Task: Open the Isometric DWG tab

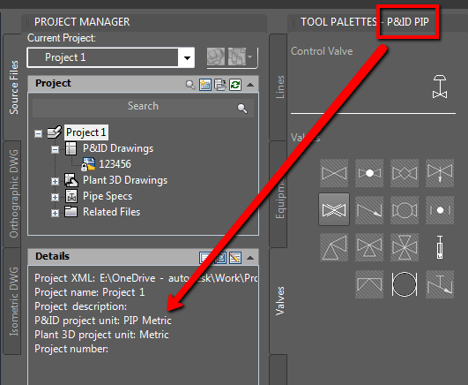Action: (12, 301)
